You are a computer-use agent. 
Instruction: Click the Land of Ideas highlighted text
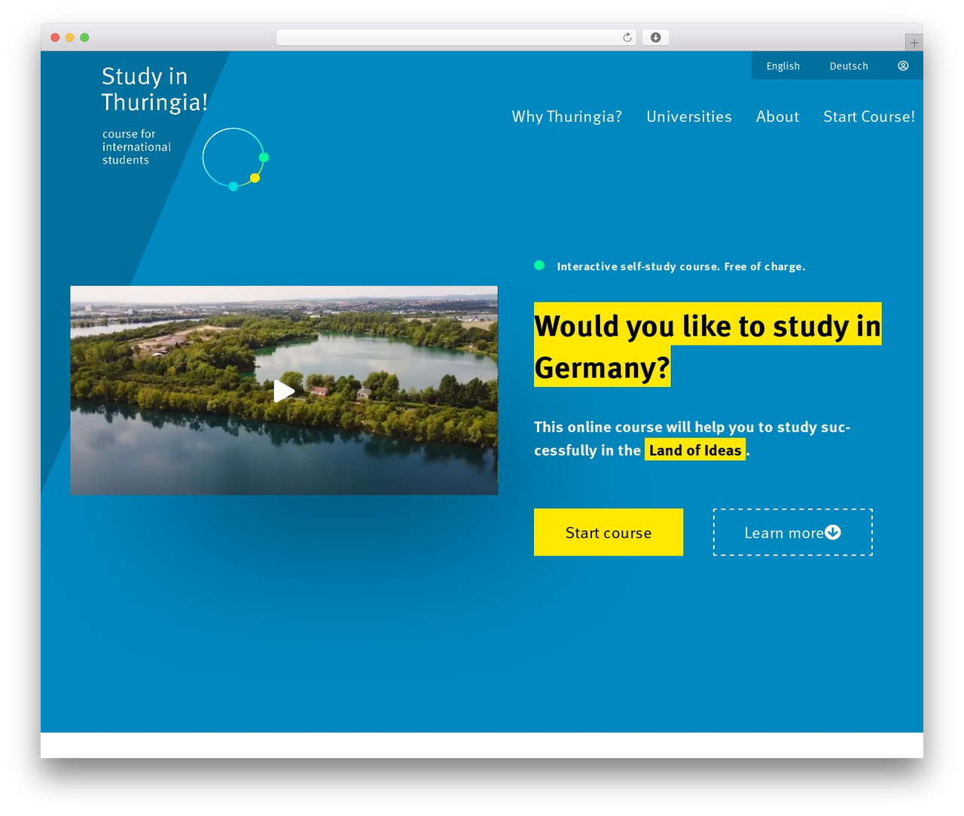pyautogui.click(x=695, y=450)
